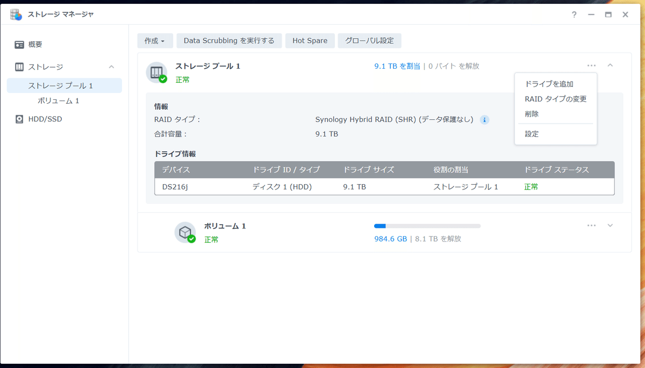This screenshot has width=645, height=368.
Task: Expand the ボリューム 1 details chevron
Action: pos(610,226)
